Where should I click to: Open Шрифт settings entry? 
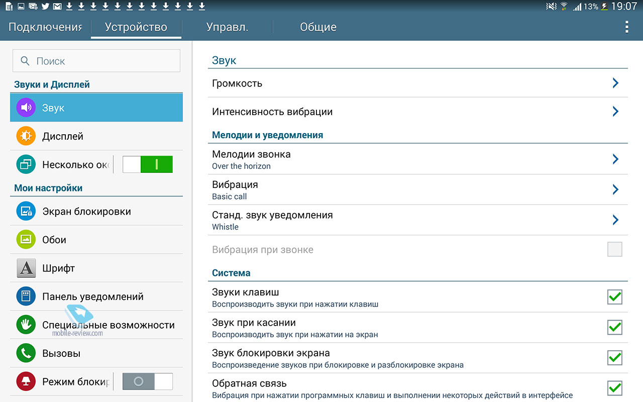point(96,268)
